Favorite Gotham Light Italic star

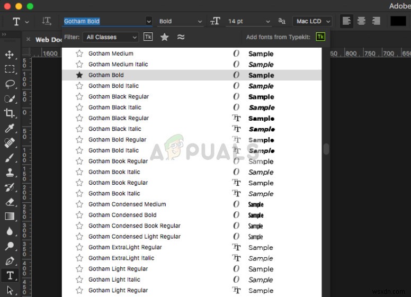tap(79, 280)
